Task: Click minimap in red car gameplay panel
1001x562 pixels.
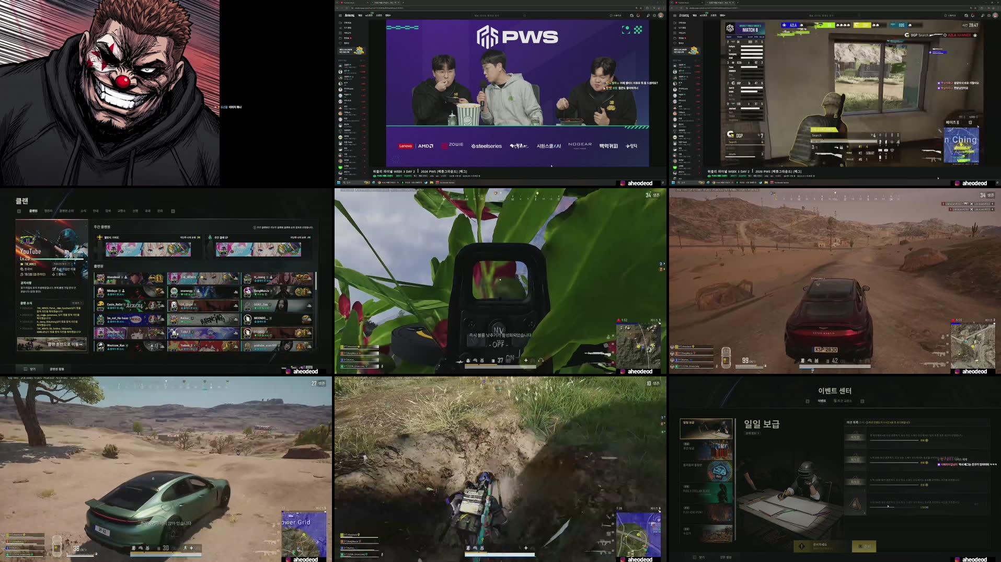Action: [x=973, y=345]
